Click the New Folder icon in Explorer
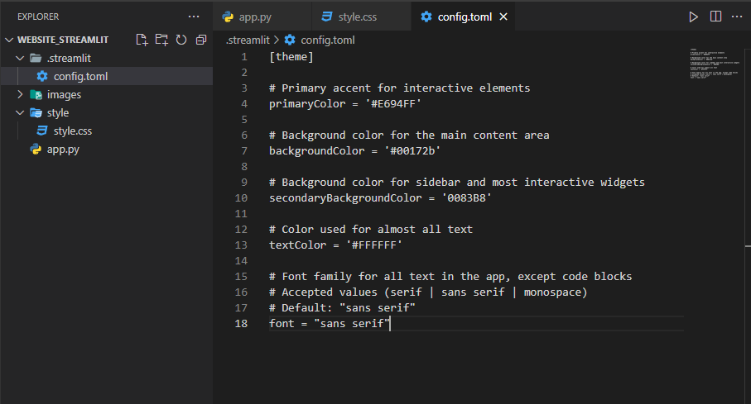751x404 pixels. (161, 40)
